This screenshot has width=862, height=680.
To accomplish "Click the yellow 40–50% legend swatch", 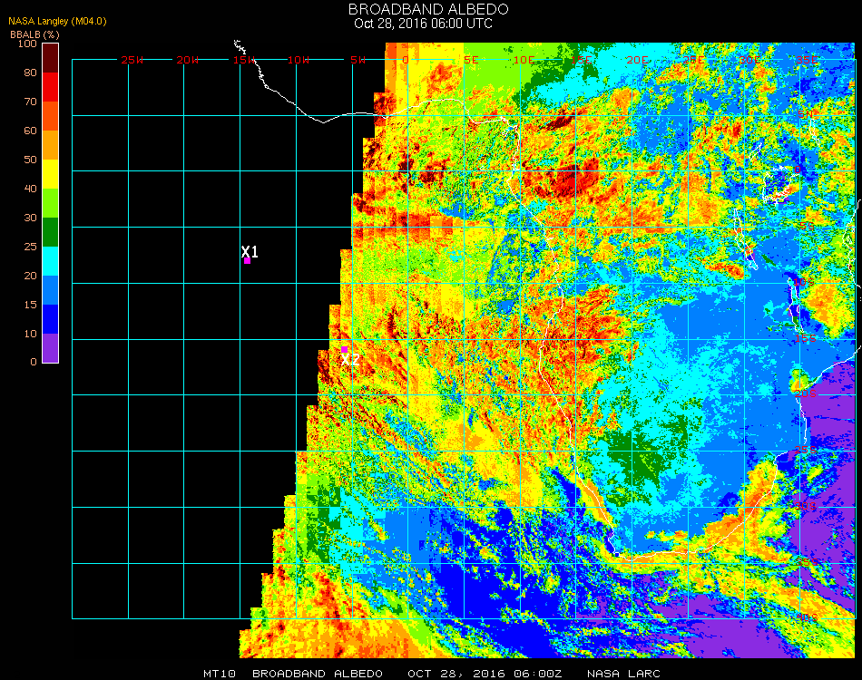I will [51, 173].
